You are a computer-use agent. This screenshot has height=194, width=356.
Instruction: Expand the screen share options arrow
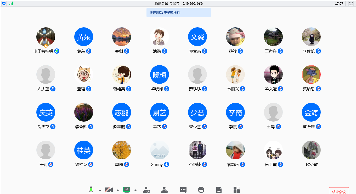[135, 190]
